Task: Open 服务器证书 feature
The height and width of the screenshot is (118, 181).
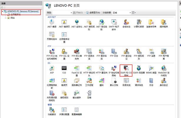Action: (77, 82)
